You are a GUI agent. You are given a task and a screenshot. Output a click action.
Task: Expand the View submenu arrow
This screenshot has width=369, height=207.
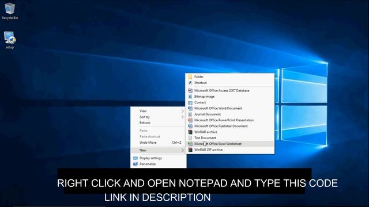coord(182,111)
